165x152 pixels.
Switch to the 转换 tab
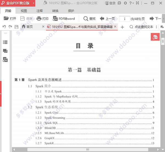(55, 11)
